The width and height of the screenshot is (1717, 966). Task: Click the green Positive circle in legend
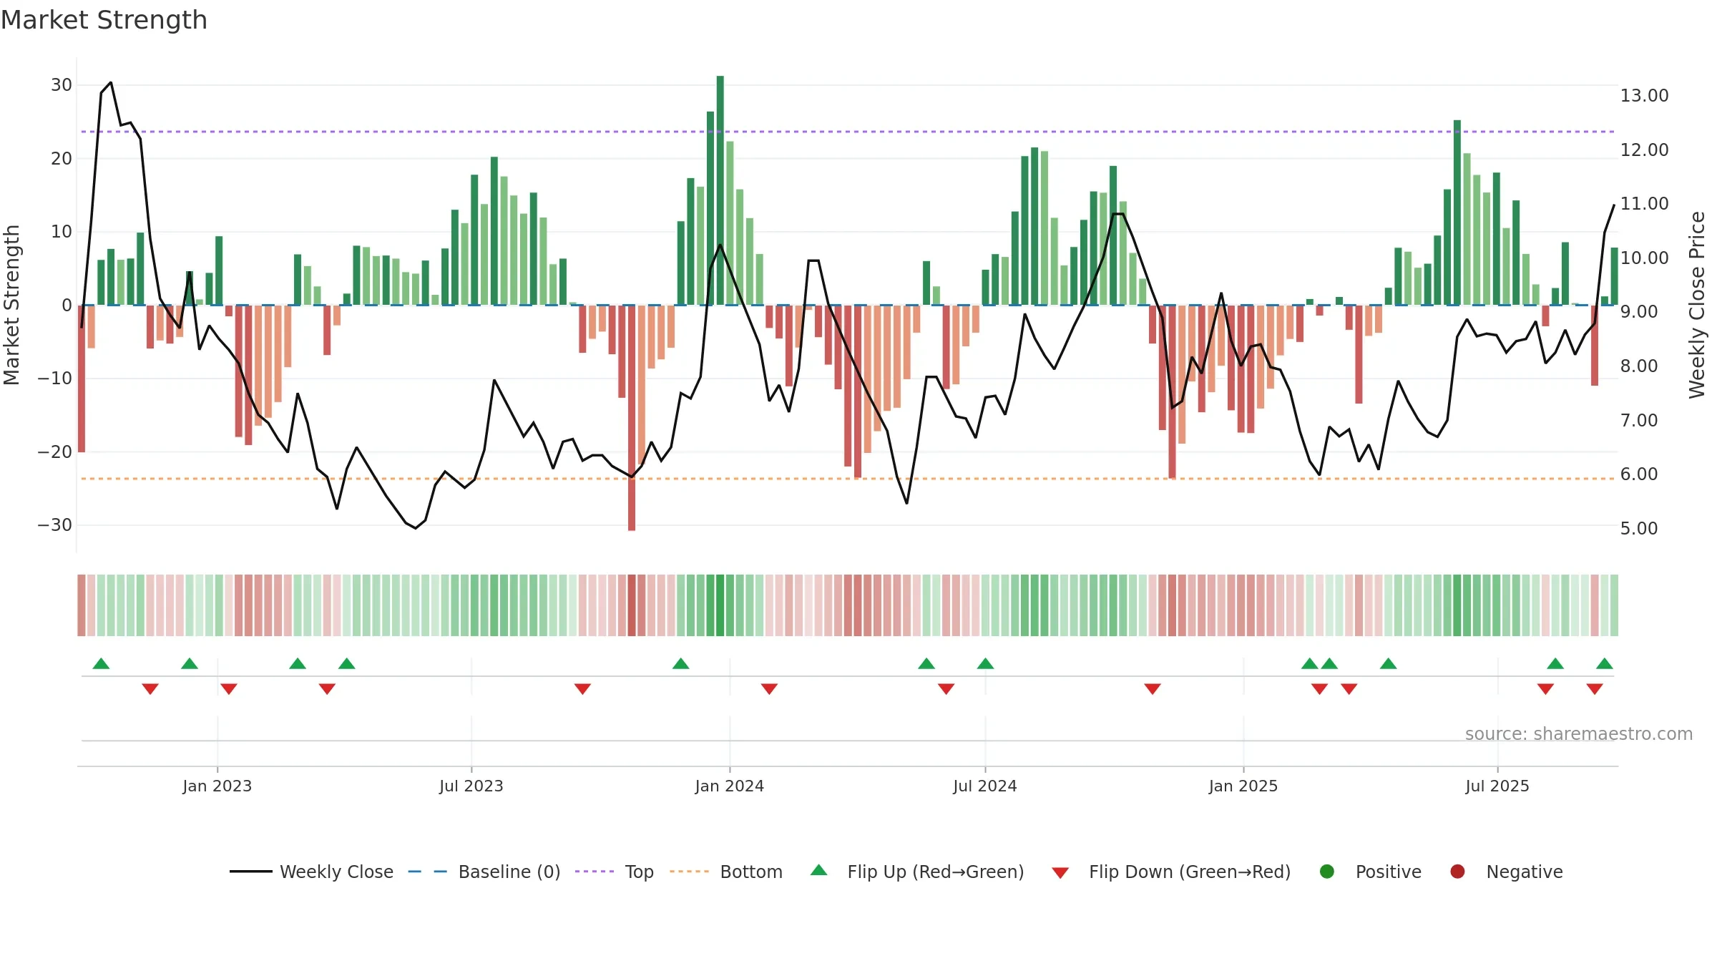[1327, 872]
